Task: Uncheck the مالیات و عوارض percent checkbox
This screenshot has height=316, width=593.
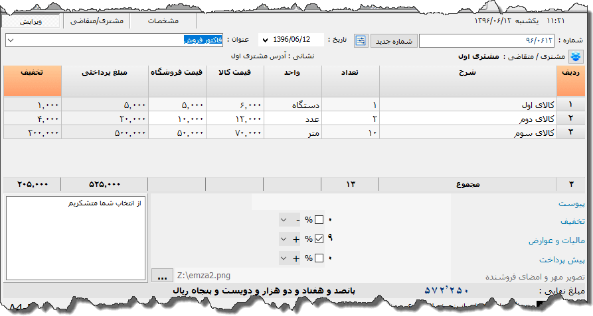Action: 319,239
